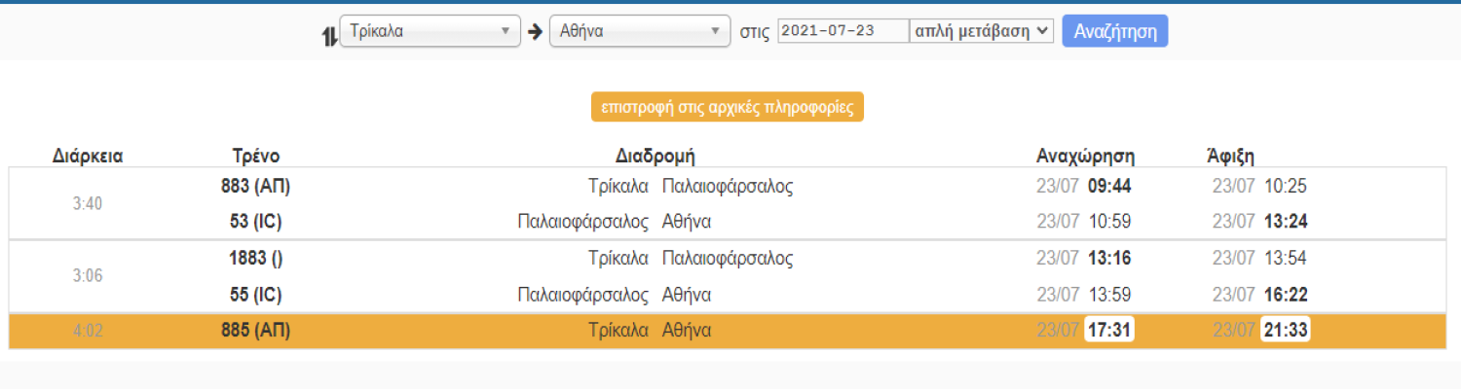The image size is (1461, 389).
Task: Expand the απλή μετάβαση trip type selector
Action: 982,31
